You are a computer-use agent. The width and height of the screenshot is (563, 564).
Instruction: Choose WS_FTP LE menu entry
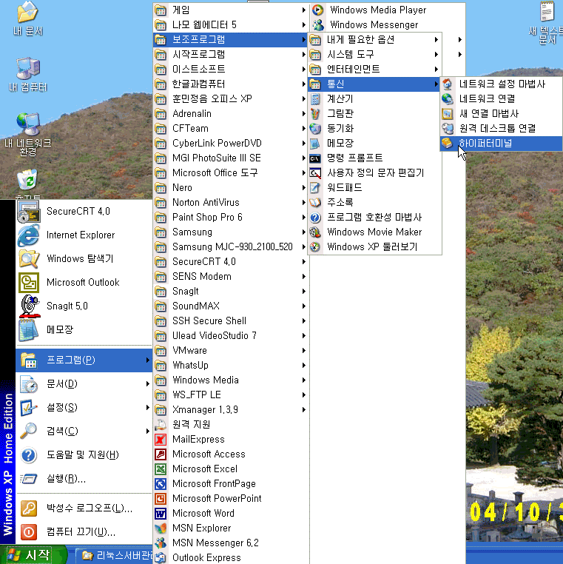pos(230,395)
